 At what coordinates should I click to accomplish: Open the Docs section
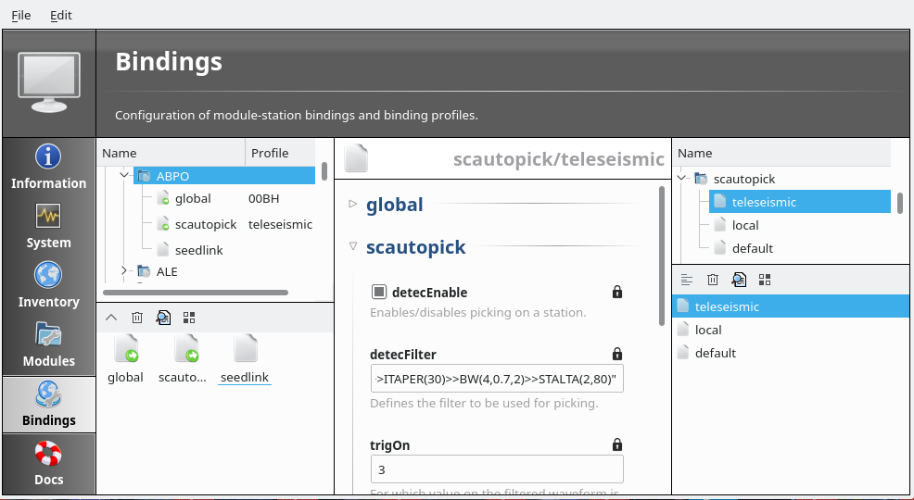(x=48, y=463)
